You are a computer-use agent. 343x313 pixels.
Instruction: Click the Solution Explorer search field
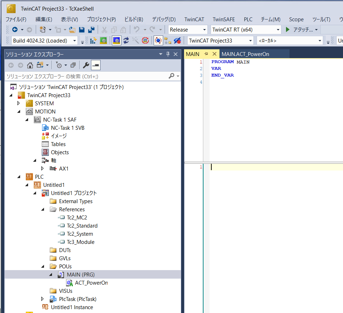click(86, 76)
